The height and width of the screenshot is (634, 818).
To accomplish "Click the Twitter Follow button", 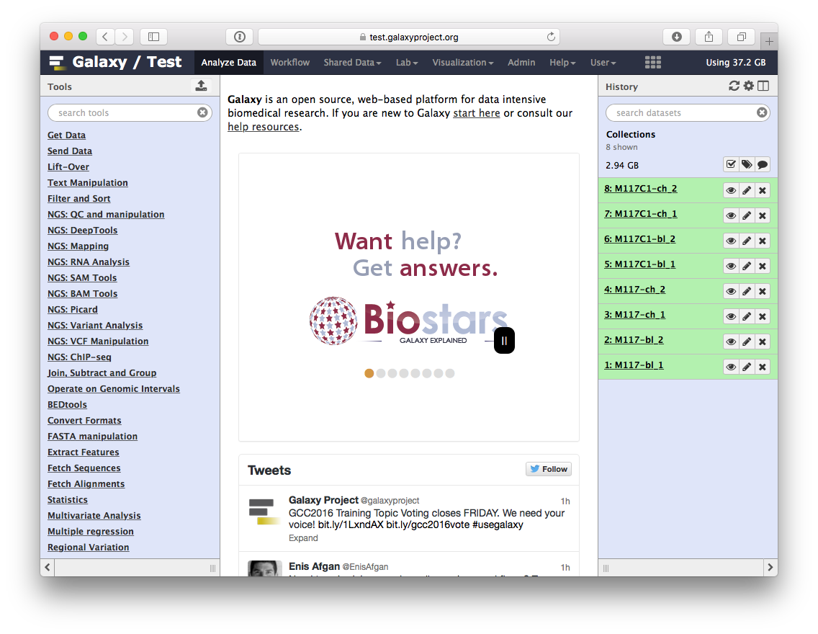I will point(549,469).
